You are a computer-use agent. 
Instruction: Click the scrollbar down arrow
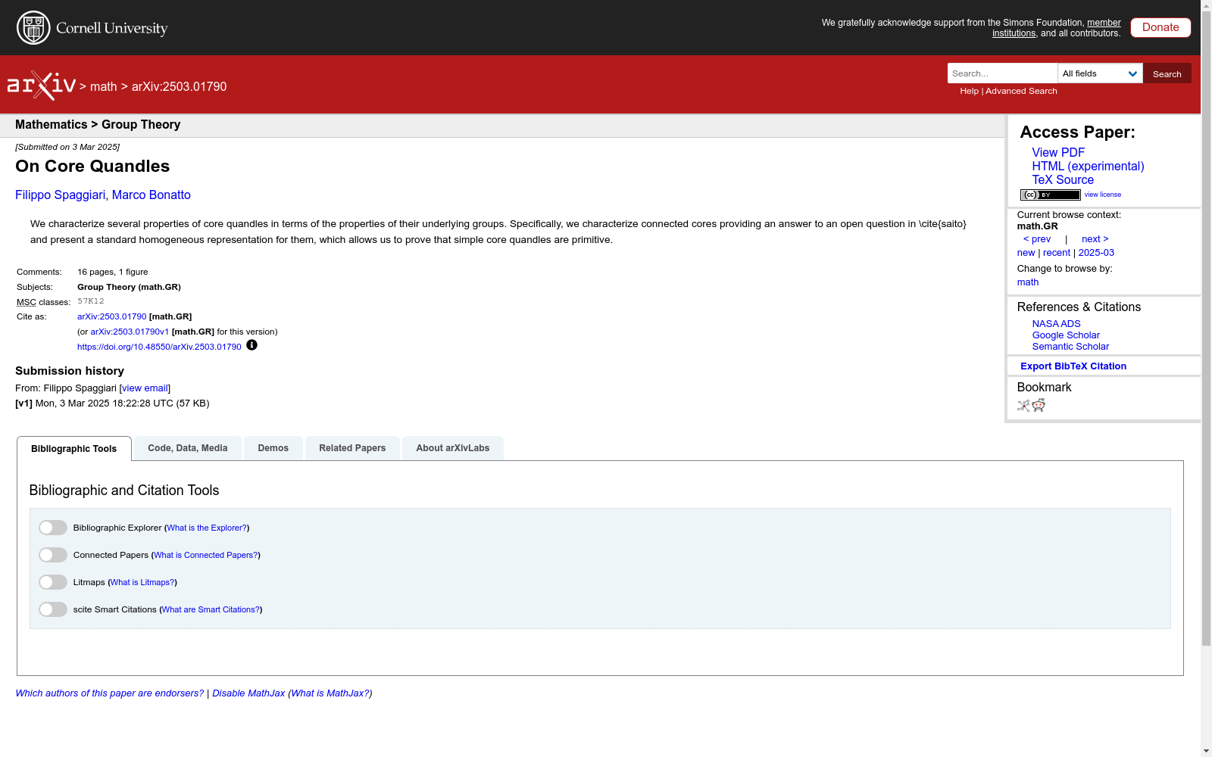1207,751
